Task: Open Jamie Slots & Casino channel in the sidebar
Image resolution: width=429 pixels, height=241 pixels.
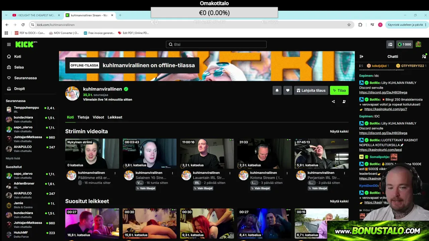Action: tap(30, 205)
